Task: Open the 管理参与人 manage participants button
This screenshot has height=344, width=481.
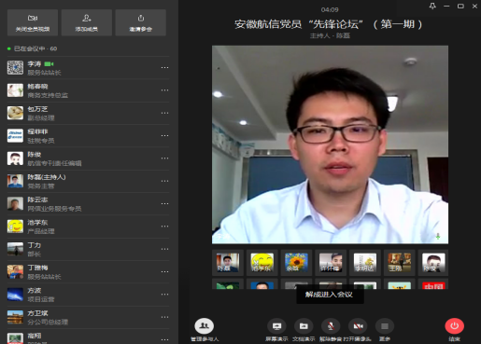Action: pos(205,330)
